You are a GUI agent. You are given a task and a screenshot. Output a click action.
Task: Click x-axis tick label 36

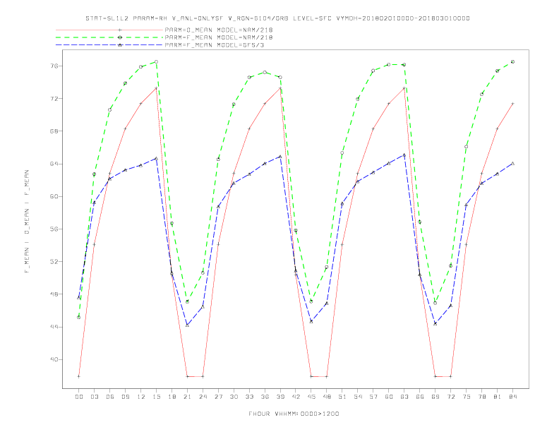coord(265,397)
